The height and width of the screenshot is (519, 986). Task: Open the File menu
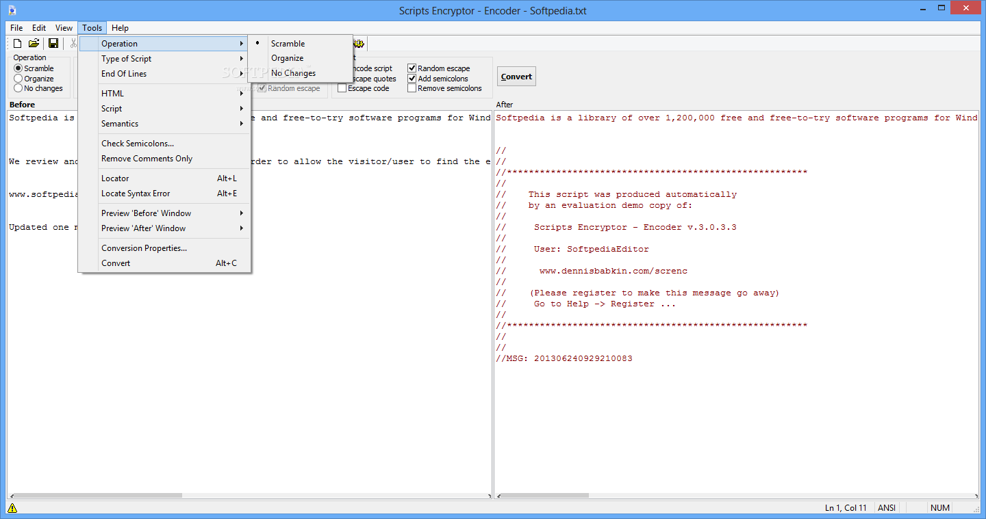pyautogui.click(x=16, y=28)
